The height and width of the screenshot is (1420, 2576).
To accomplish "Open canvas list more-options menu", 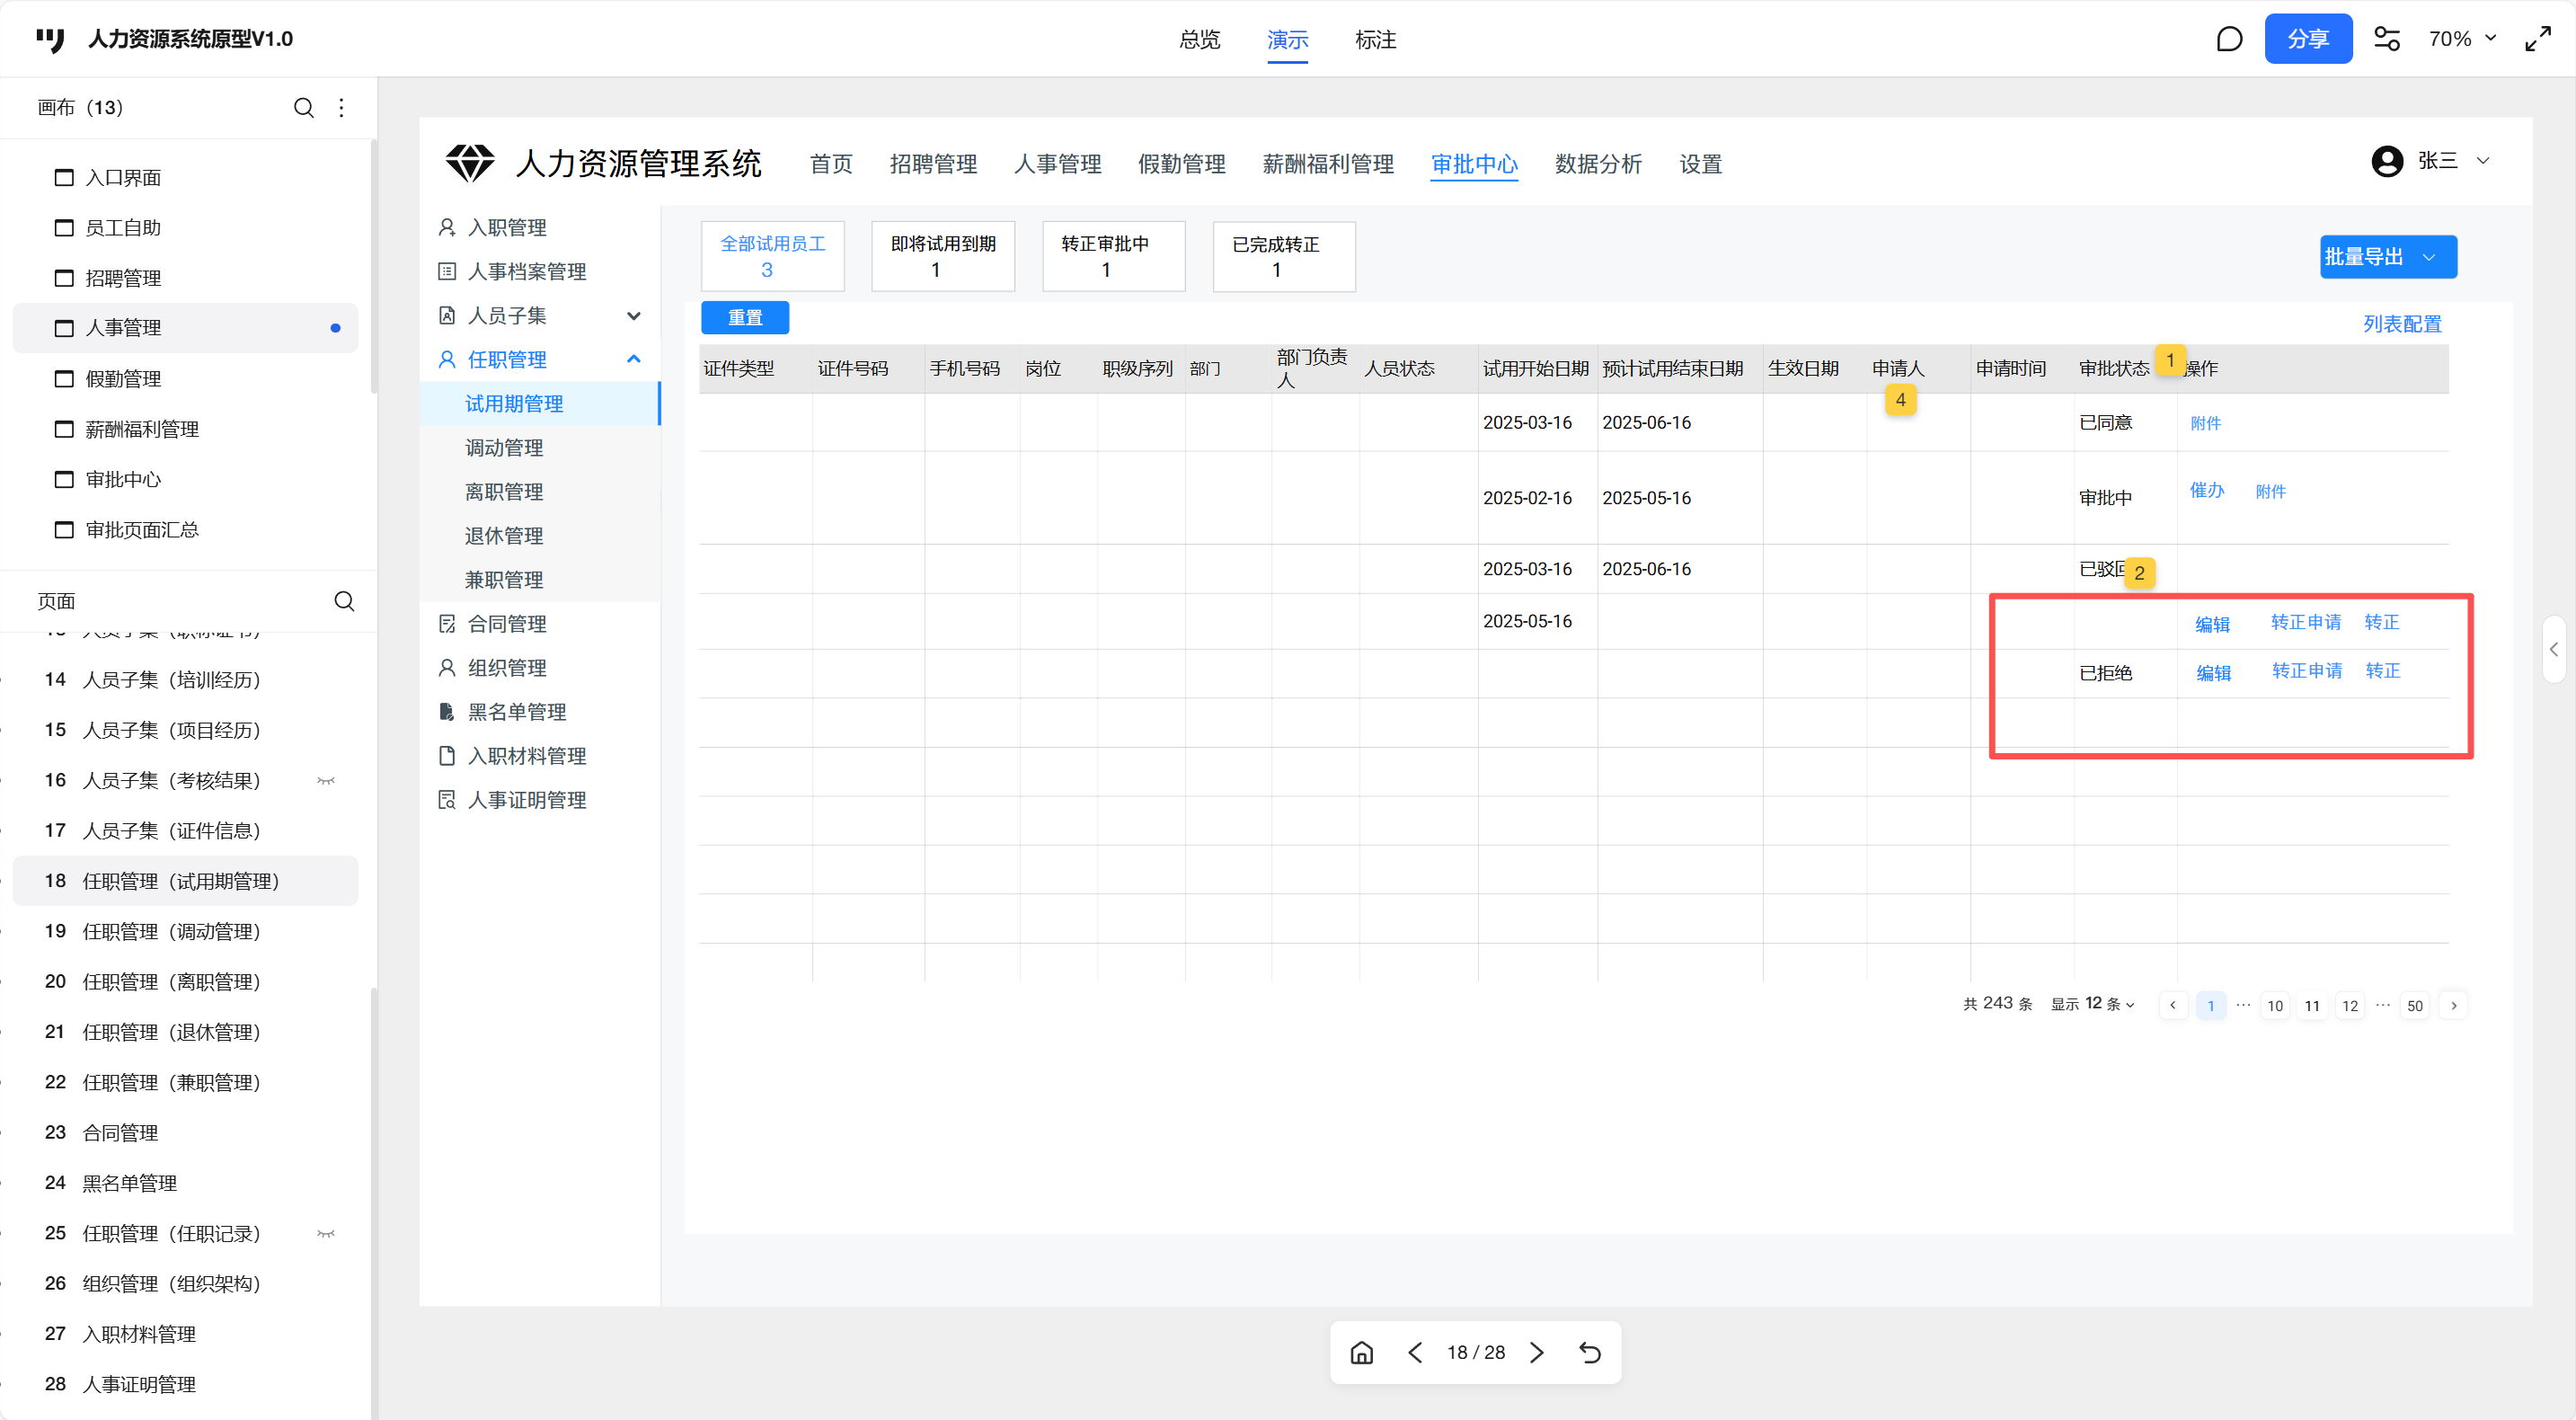I will tap(342, 107).
